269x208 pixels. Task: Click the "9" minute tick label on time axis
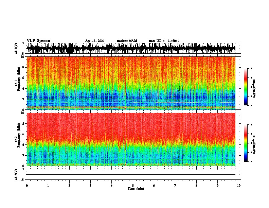217,186
